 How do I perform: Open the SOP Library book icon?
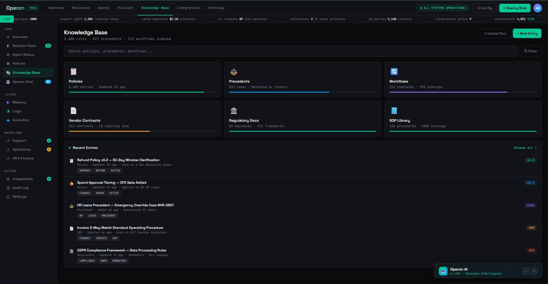pos(394,111)
